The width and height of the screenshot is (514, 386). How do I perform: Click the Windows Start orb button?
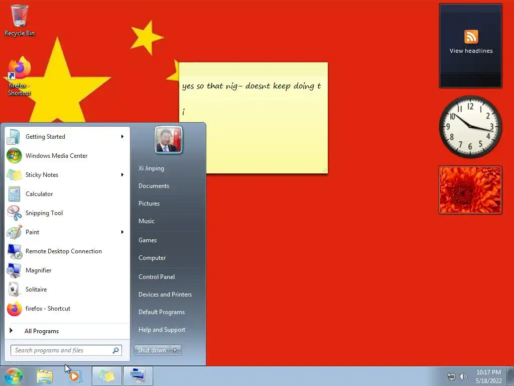click(14, 376)
